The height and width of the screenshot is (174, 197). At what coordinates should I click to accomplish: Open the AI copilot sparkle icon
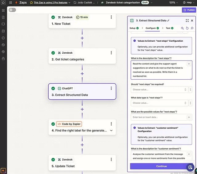[x=3, y=171]
